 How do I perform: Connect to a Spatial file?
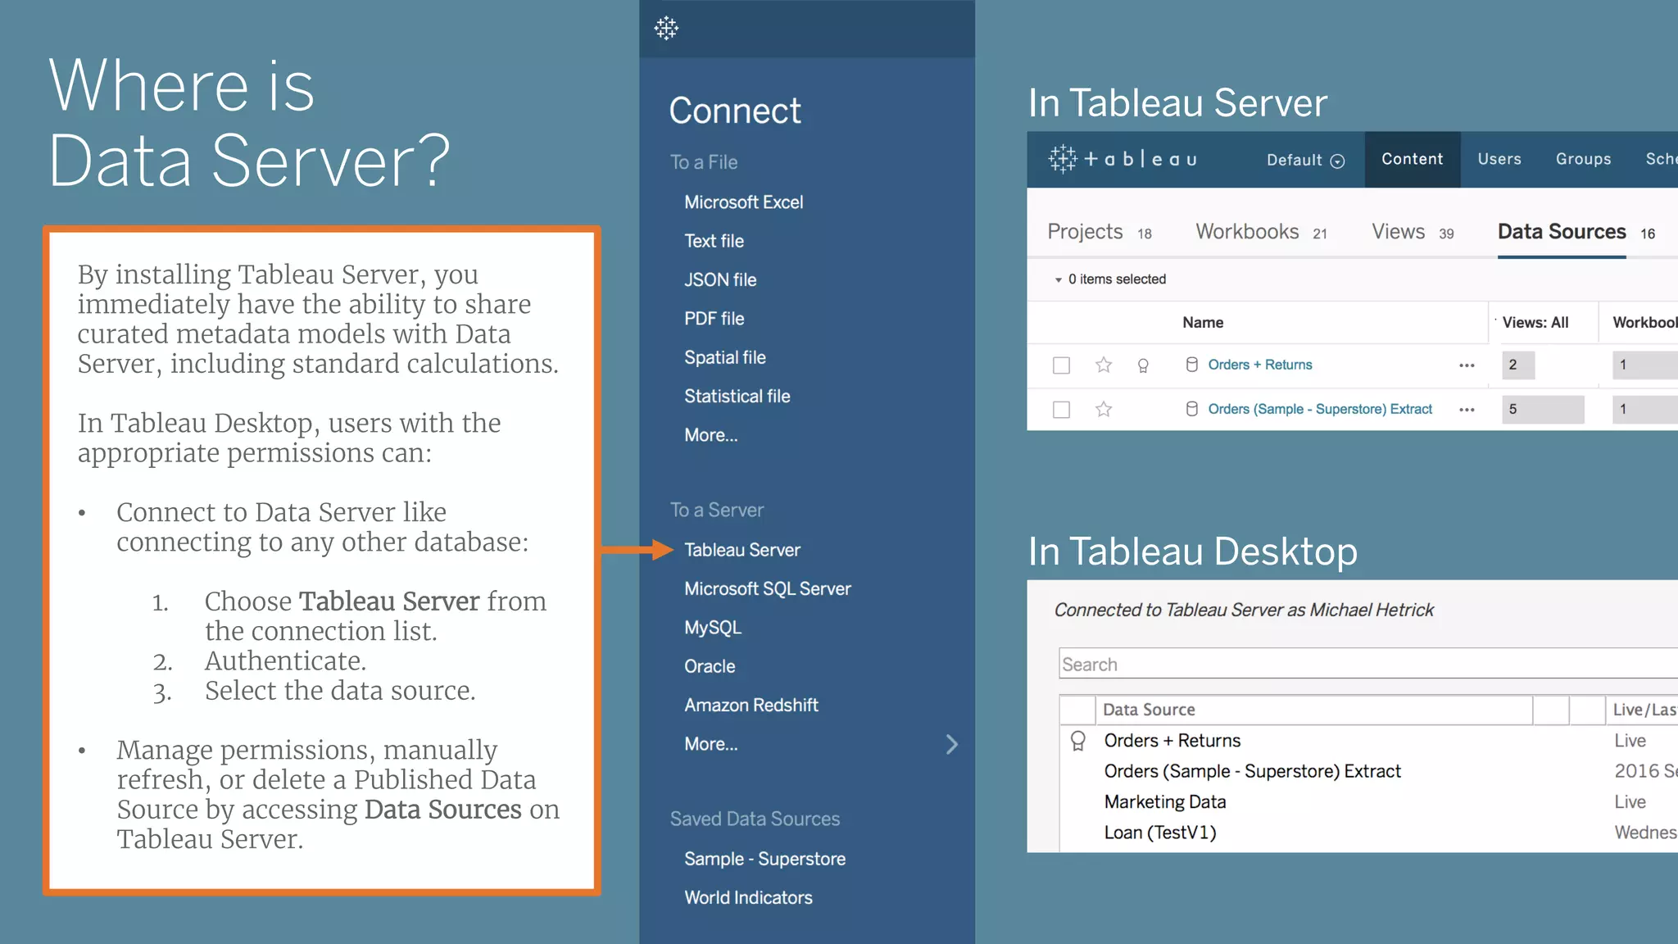[724, 357]
